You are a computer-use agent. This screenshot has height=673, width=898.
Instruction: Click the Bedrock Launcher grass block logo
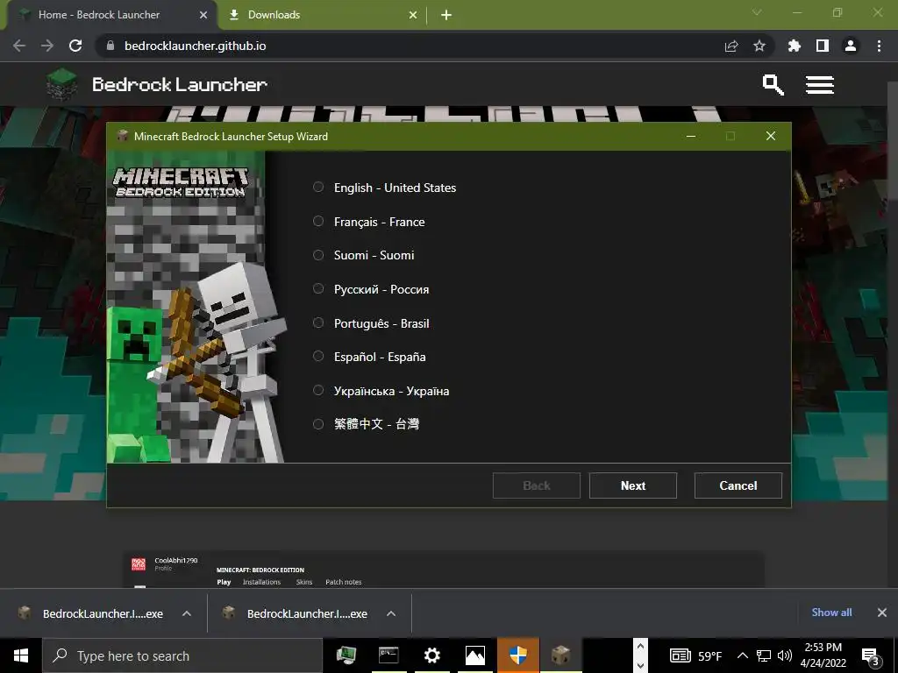(62, 84)
